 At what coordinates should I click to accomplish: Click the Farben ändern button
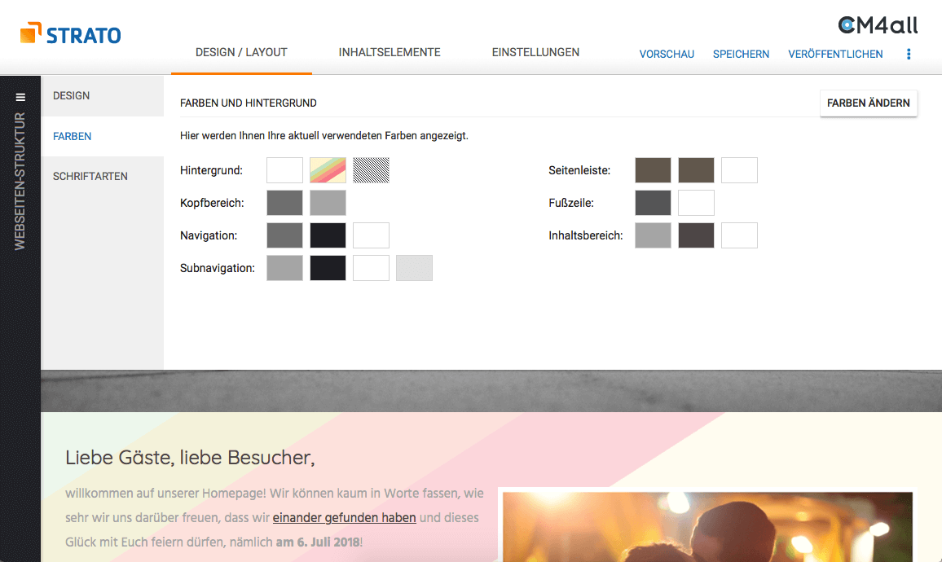868,103
